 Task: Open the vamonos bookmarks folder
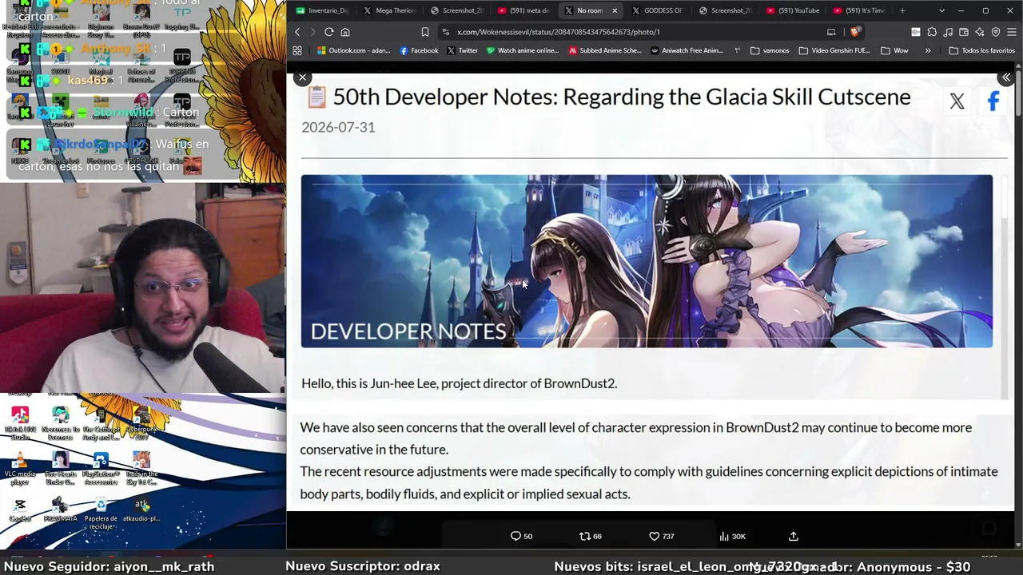pos(770,50)
